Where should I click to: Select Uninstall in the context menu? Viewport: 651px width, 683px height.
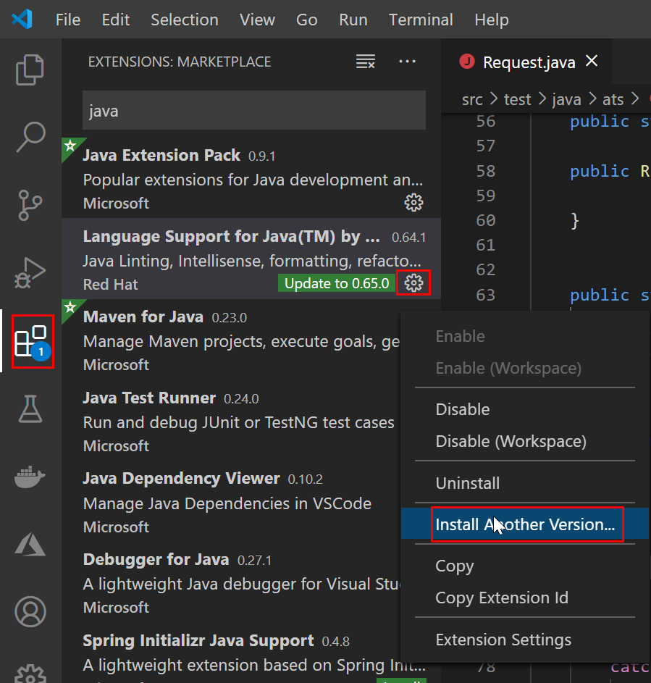tap(525, 483)
